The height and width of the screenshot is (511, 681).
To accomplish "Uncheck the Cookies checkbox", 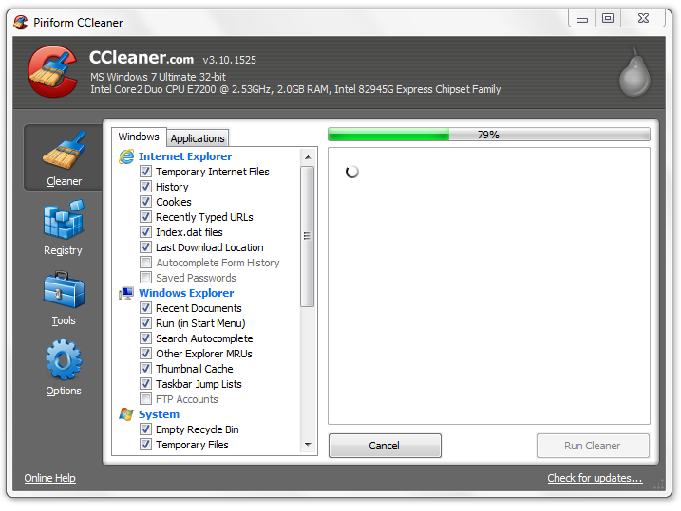I will pos(146,202).
